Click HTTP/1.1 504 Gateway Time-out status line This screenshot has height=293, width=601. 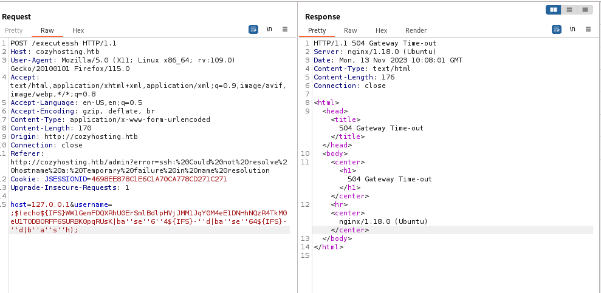point(375,43)
